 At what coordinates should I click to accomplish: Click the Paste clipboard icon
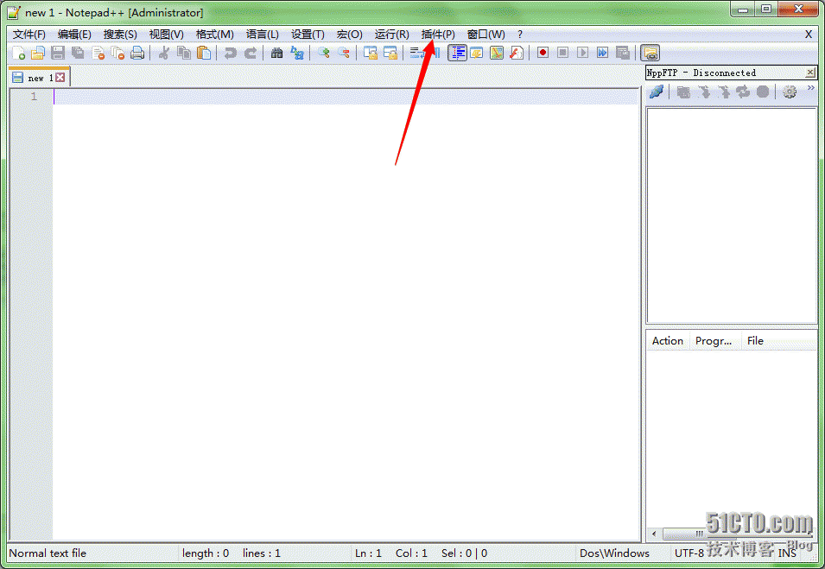pos(204,54)
